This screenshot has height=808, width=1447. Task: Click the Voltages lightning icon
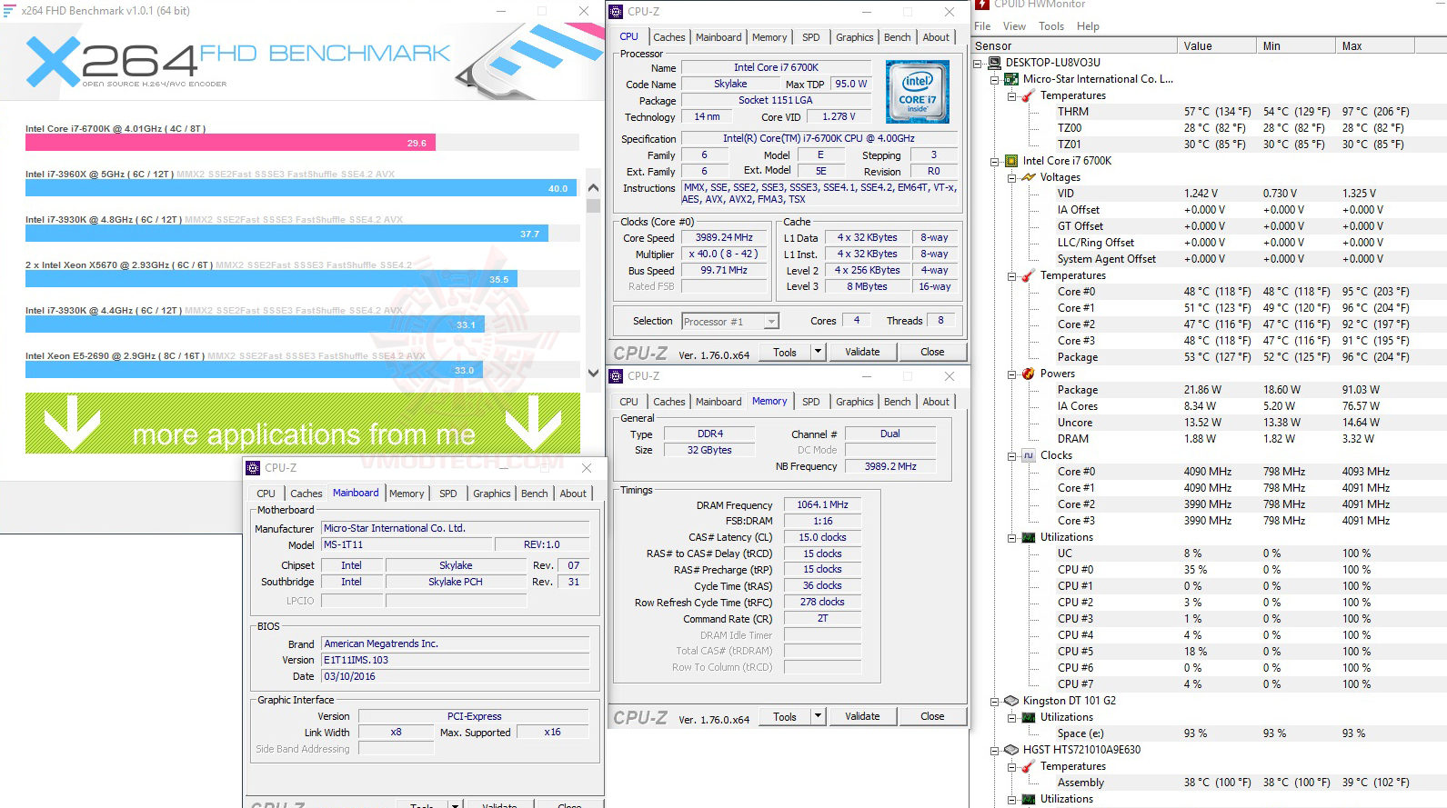[x=1029, y=177]
